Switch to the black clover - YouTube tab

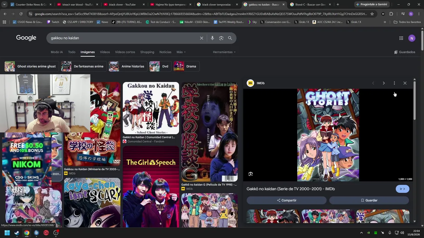124,5
